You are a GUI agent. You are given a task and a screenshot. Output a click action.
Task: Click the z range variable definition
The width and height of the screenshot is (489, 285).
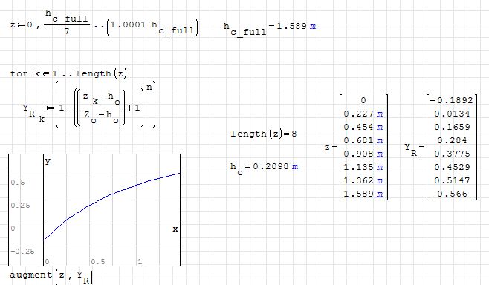click(x=104, y=23)
